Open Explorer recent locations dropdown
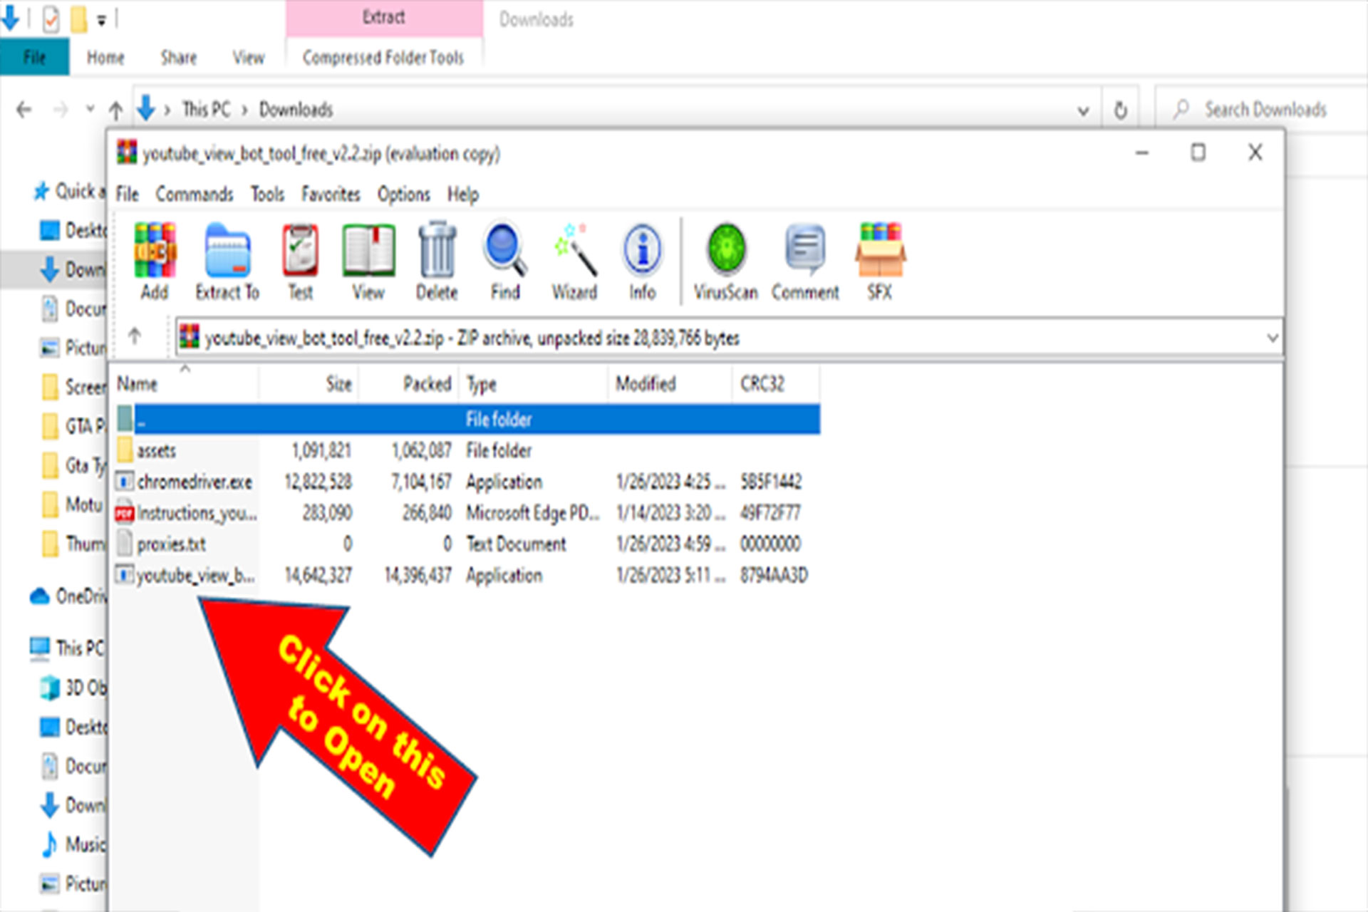This screenshot has height=912, width=1368. (90, 109)
